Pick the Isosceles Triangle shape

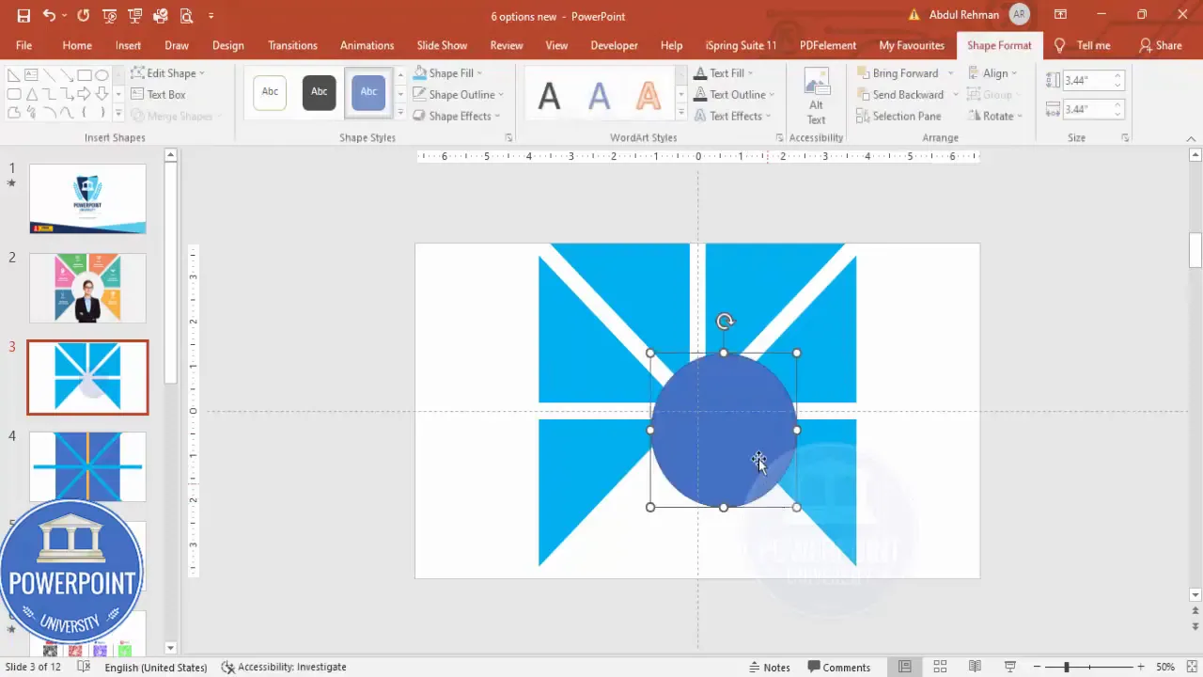click(32, 94)
